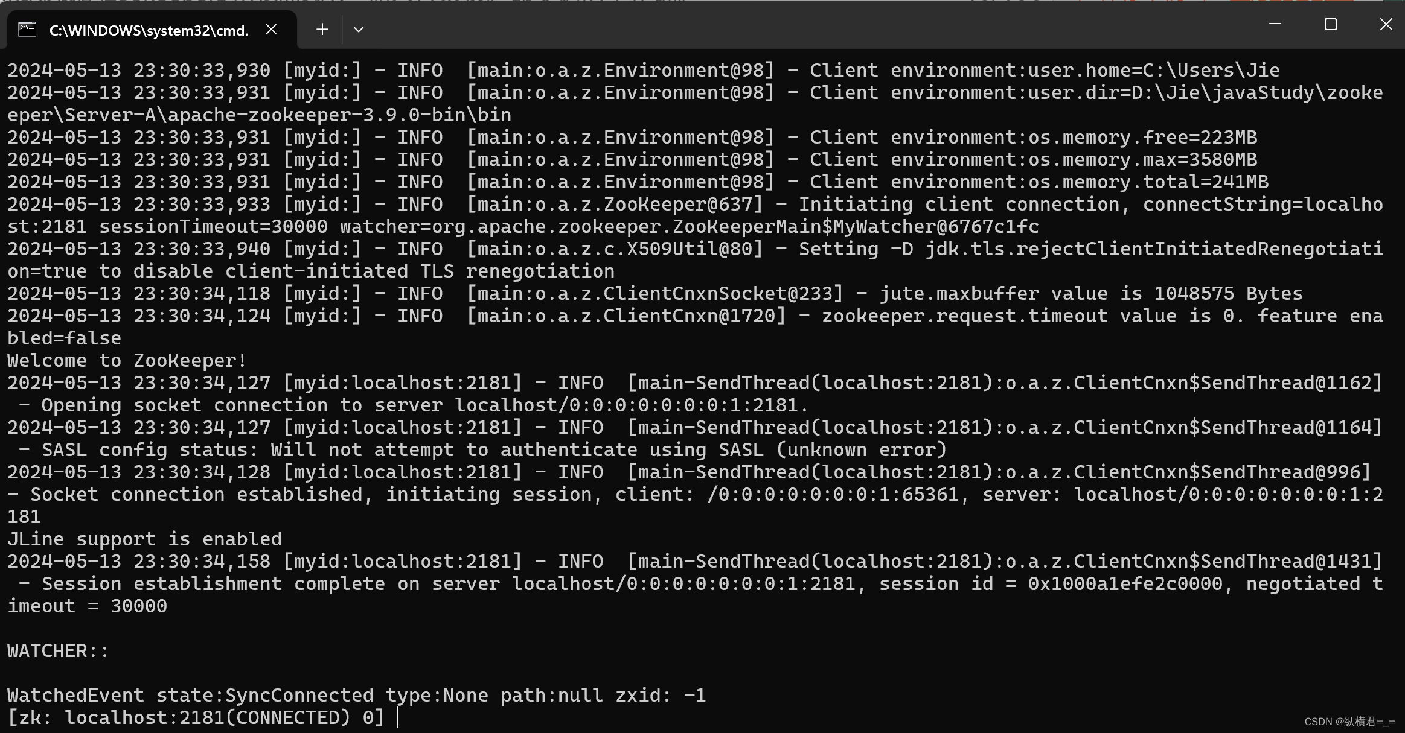This screenshot has height=733, width=1405.
Task: Click the WATCHER:: output line
Action: click(x=56, y=650)
